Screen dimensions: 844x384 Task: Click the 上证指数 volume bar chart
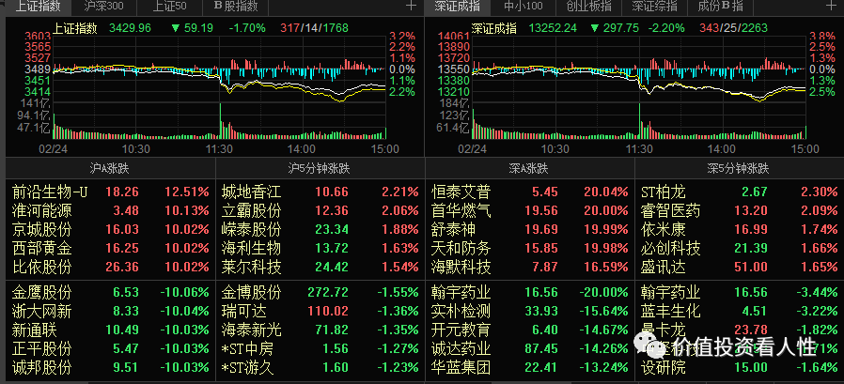[220, 121]
